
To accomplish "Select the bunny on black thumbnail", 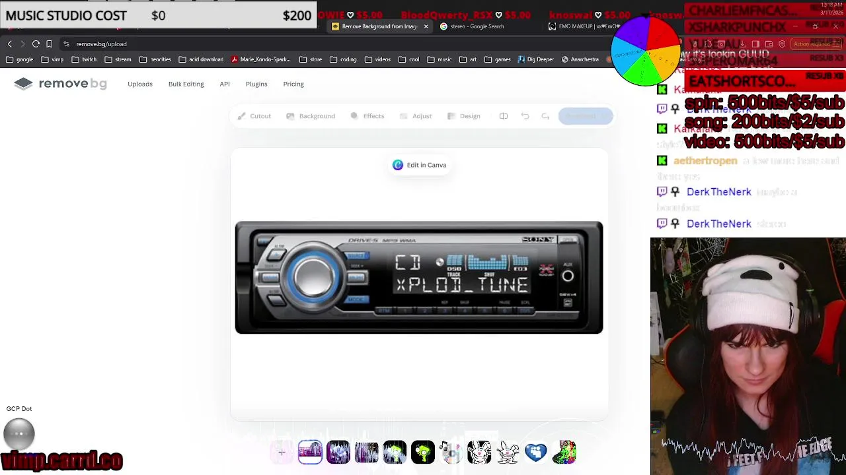I will pos(479,453).
